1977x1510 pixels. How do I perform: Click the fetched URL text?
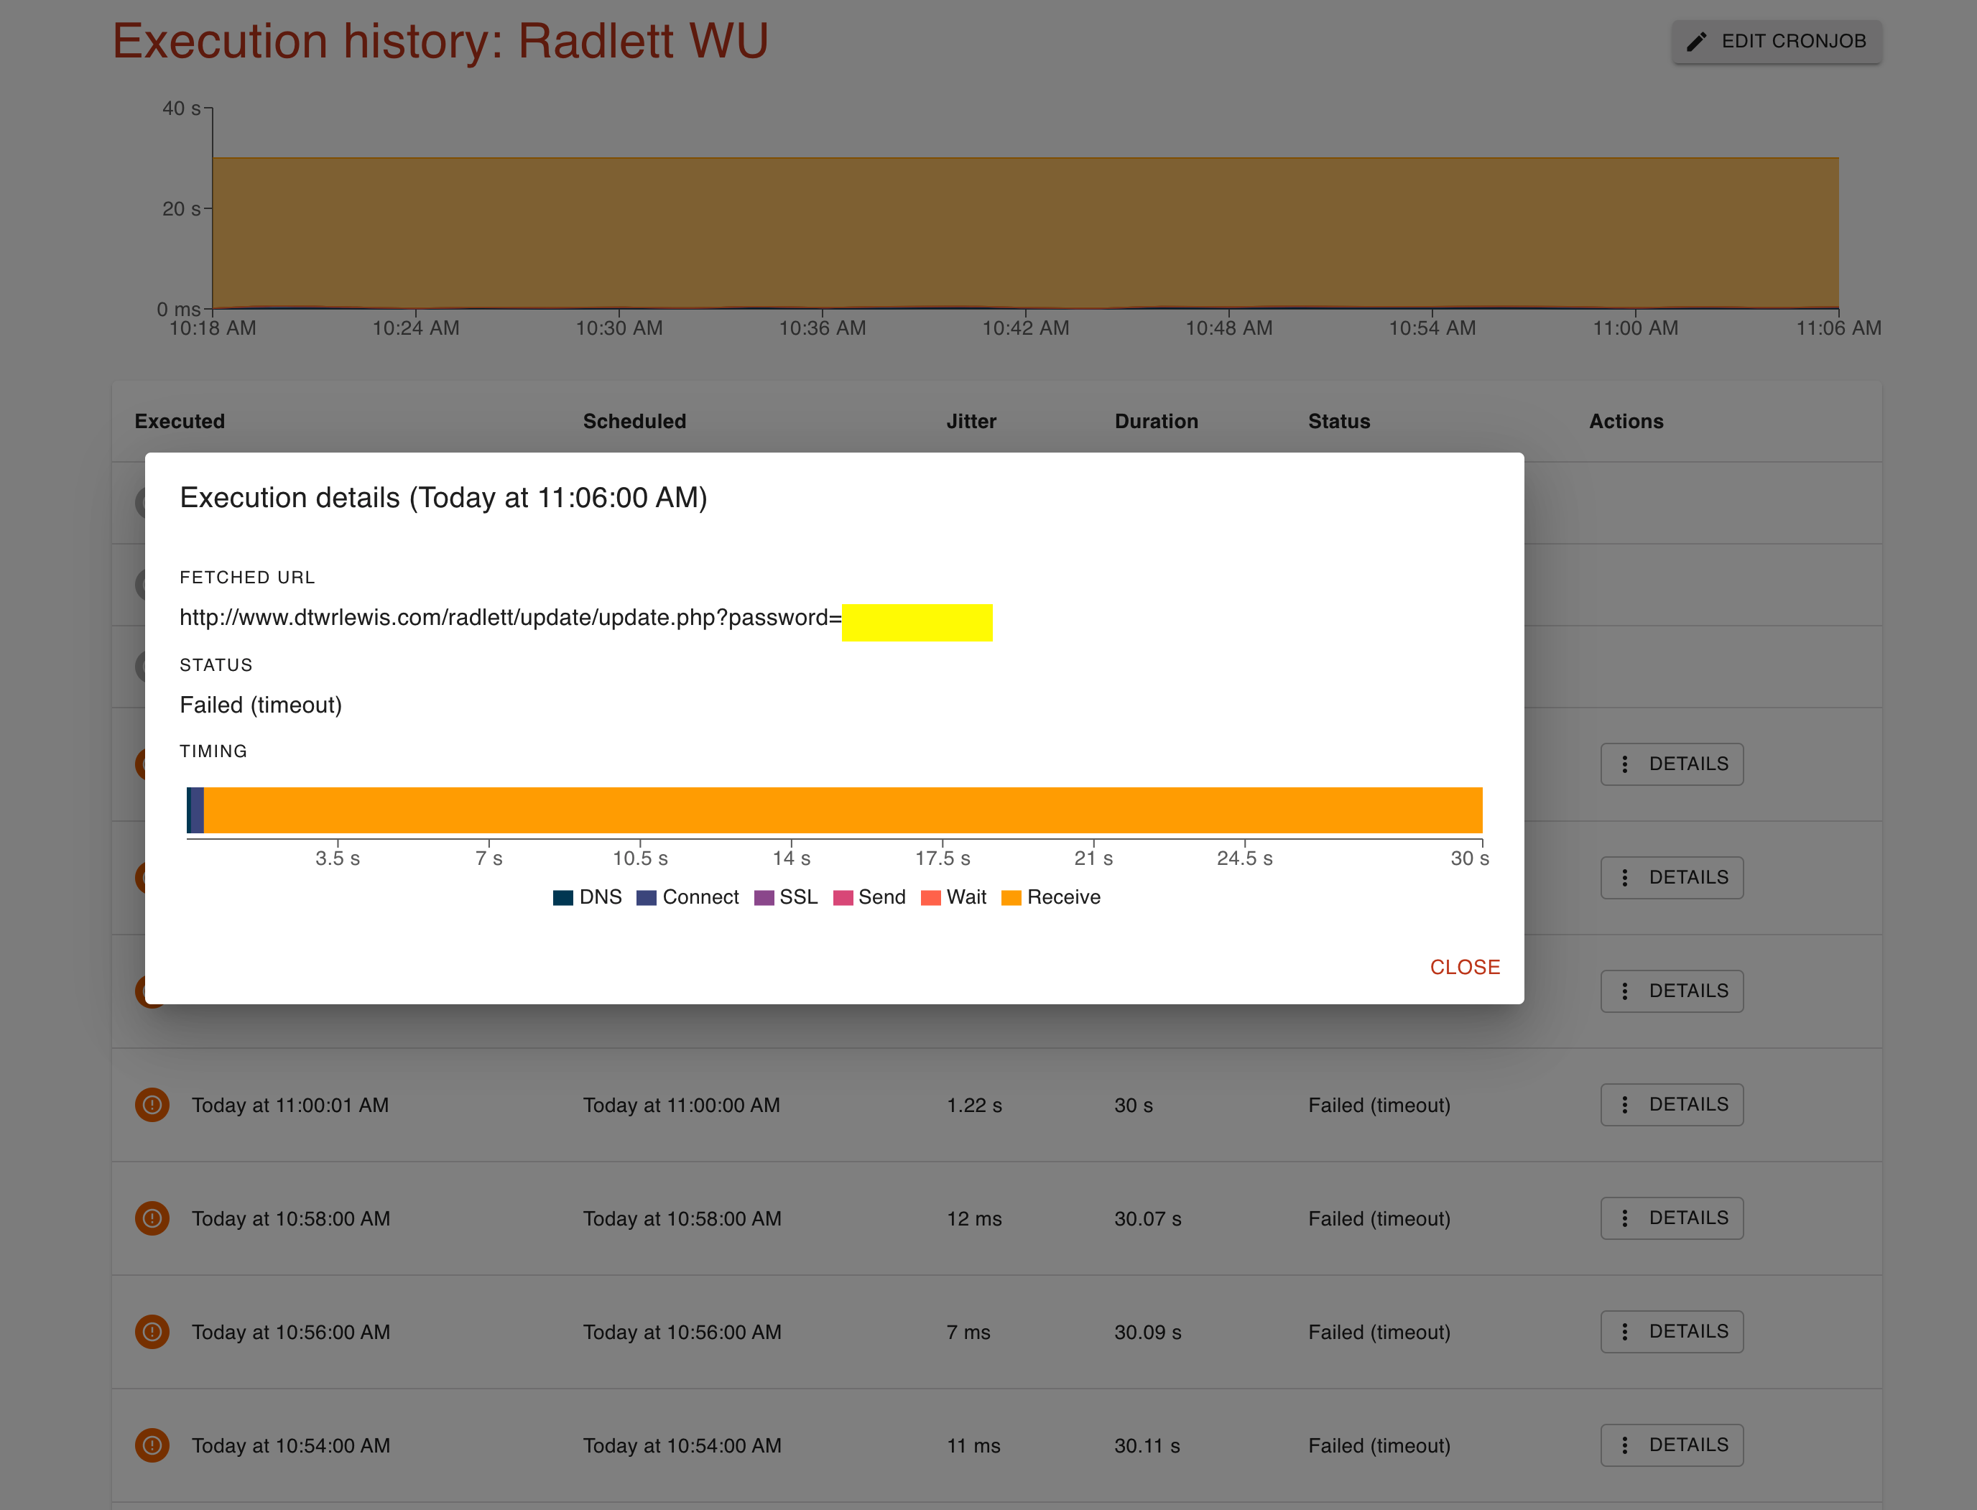coord(511,618)
